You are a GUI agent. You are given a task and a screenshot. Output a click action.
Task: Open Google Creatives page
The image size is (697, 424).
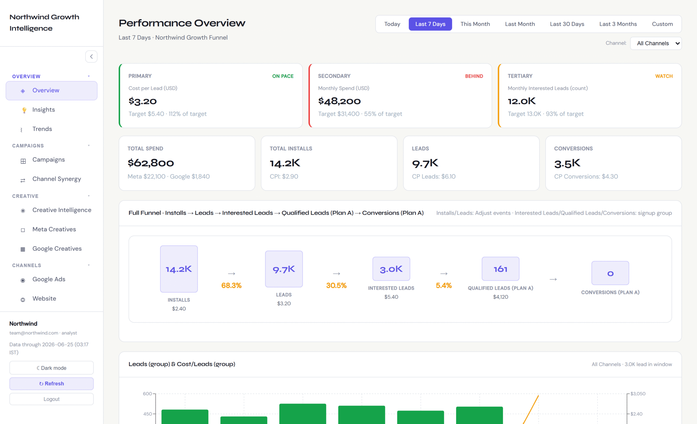51,249
